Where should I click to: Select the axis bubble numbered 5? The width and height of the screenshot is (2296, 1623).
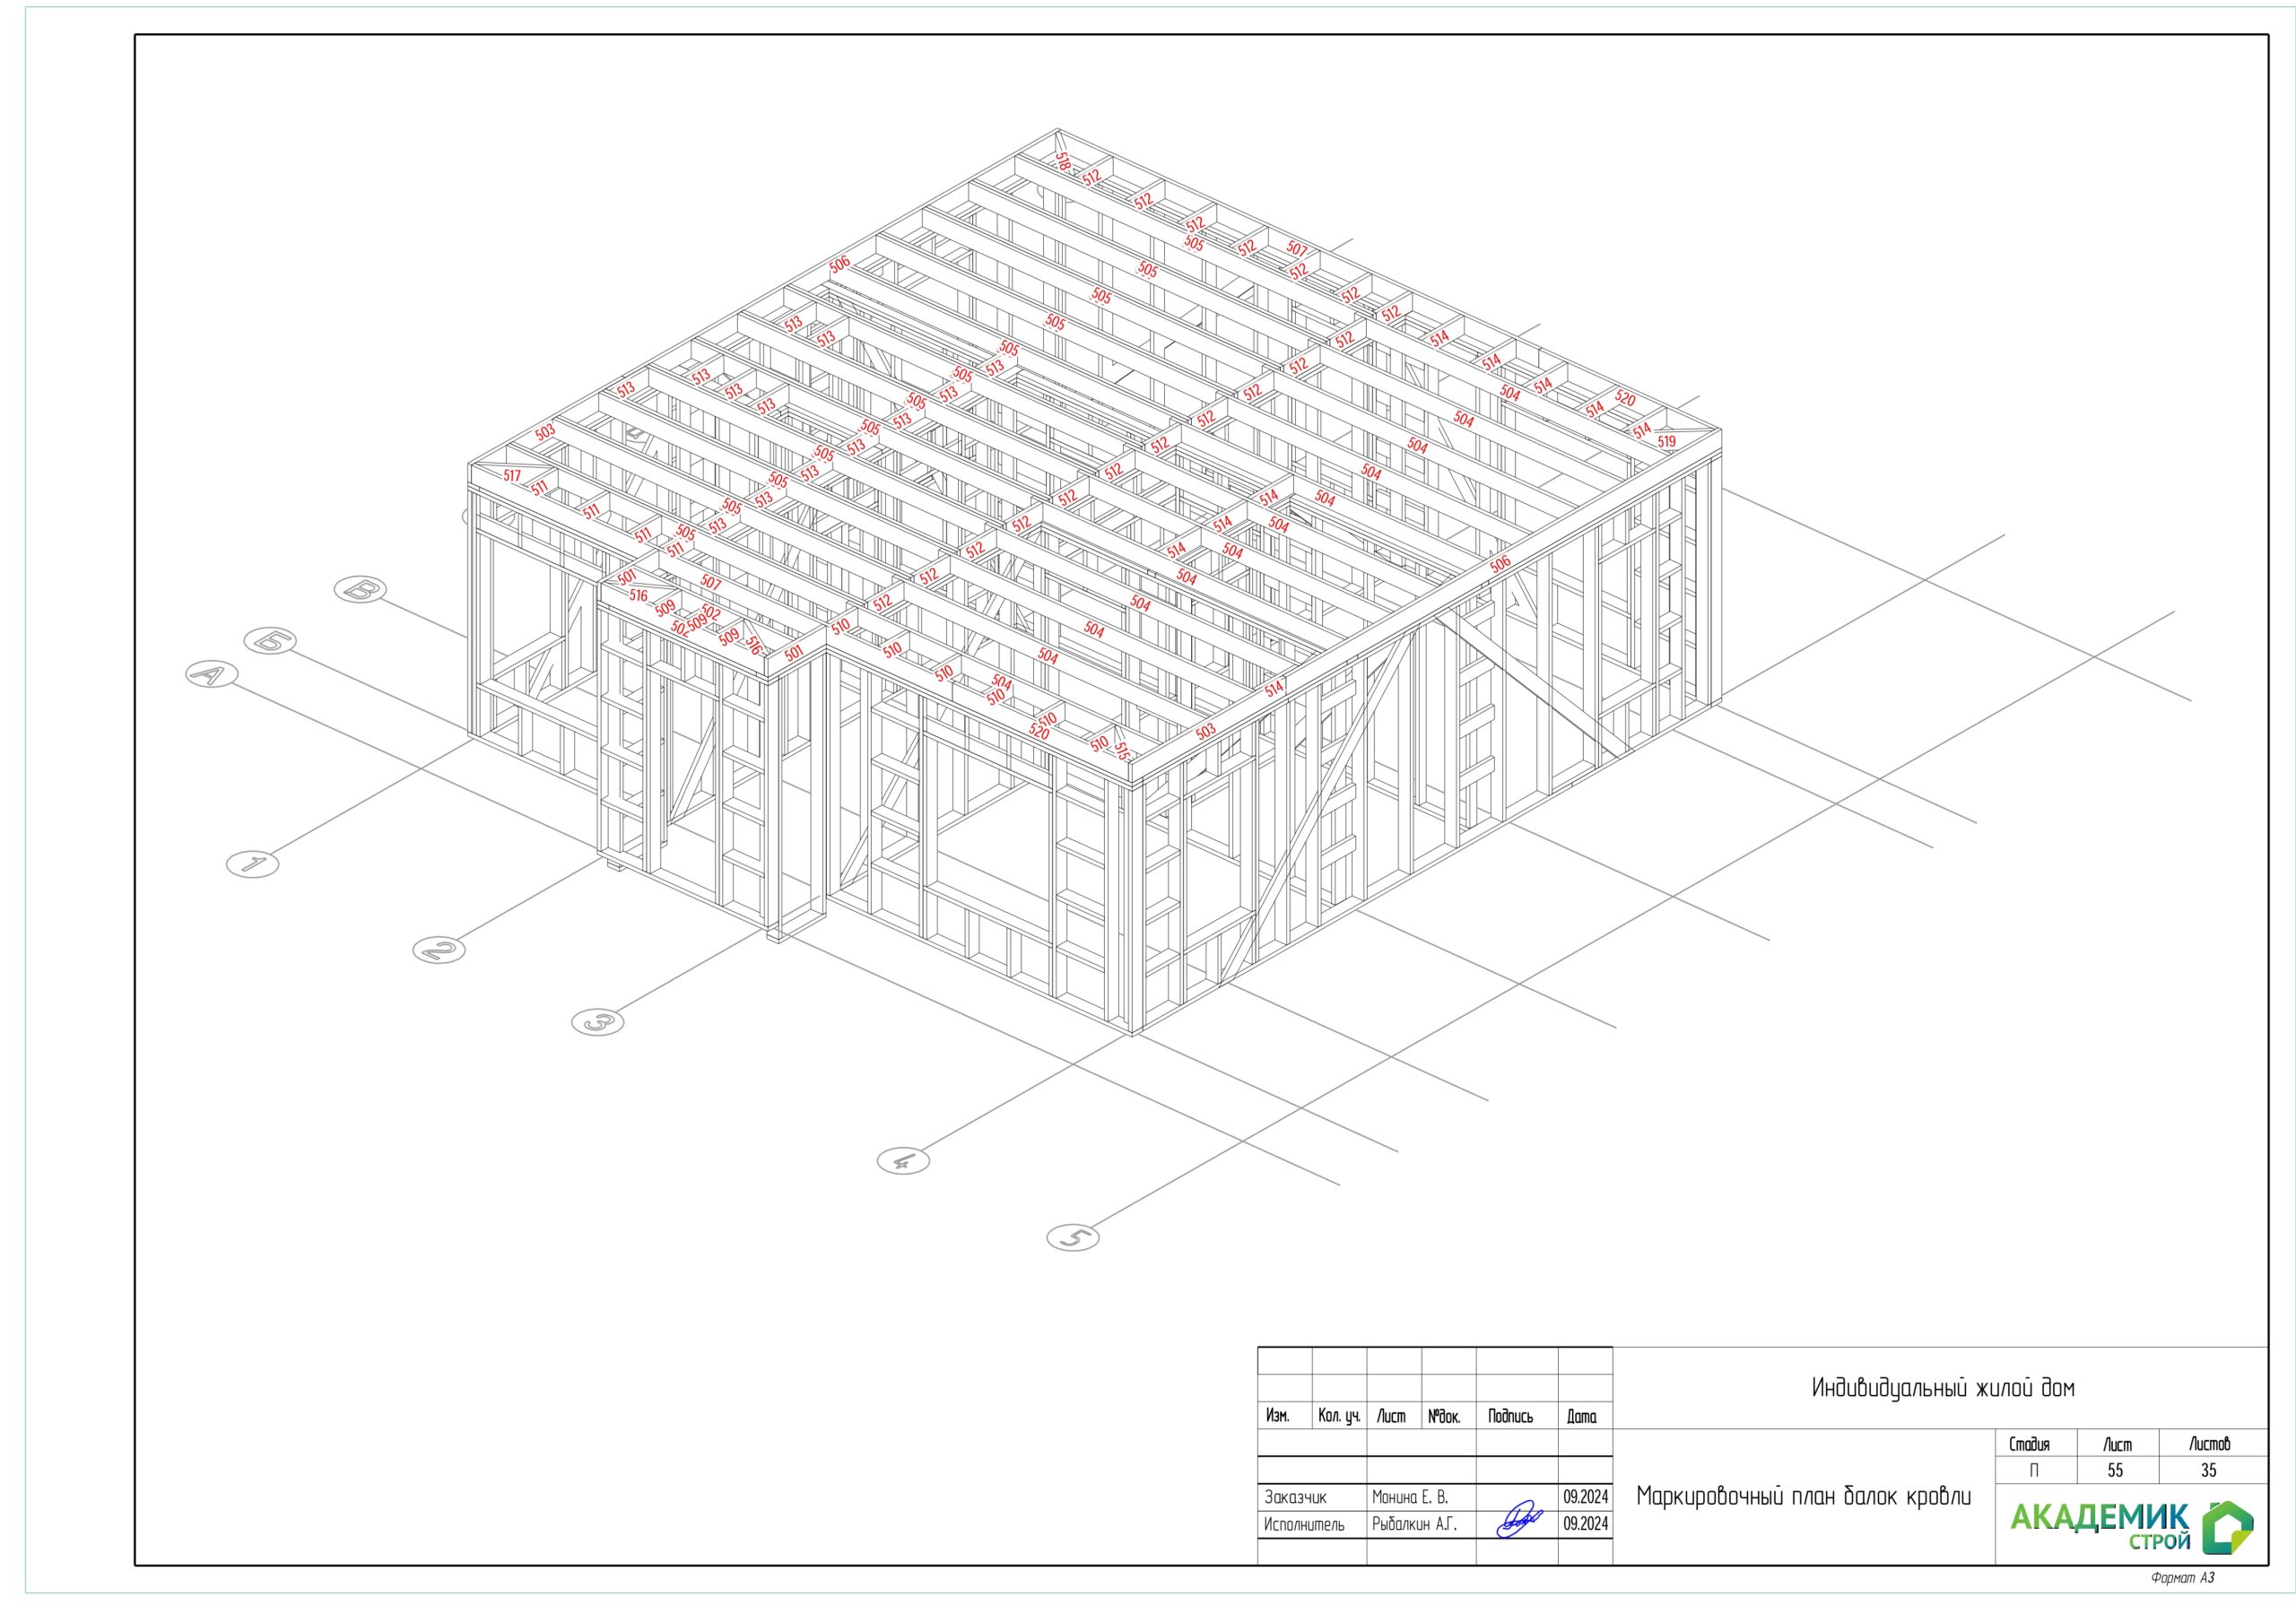click(x=1073, y=1237)
